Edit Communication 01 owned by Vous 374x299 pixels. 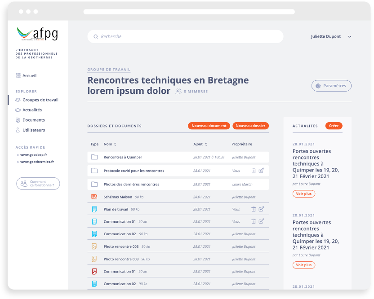pyautogui.click(x=262, y=221)
